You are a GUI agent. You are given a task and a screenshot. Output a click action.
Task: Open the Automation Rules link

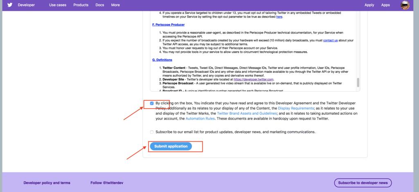coord(200,118)
